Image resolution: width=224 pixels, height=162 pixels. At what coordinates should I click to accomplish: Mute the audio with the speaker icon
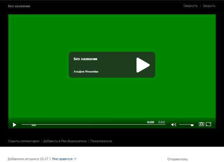[x=174, y=125]
